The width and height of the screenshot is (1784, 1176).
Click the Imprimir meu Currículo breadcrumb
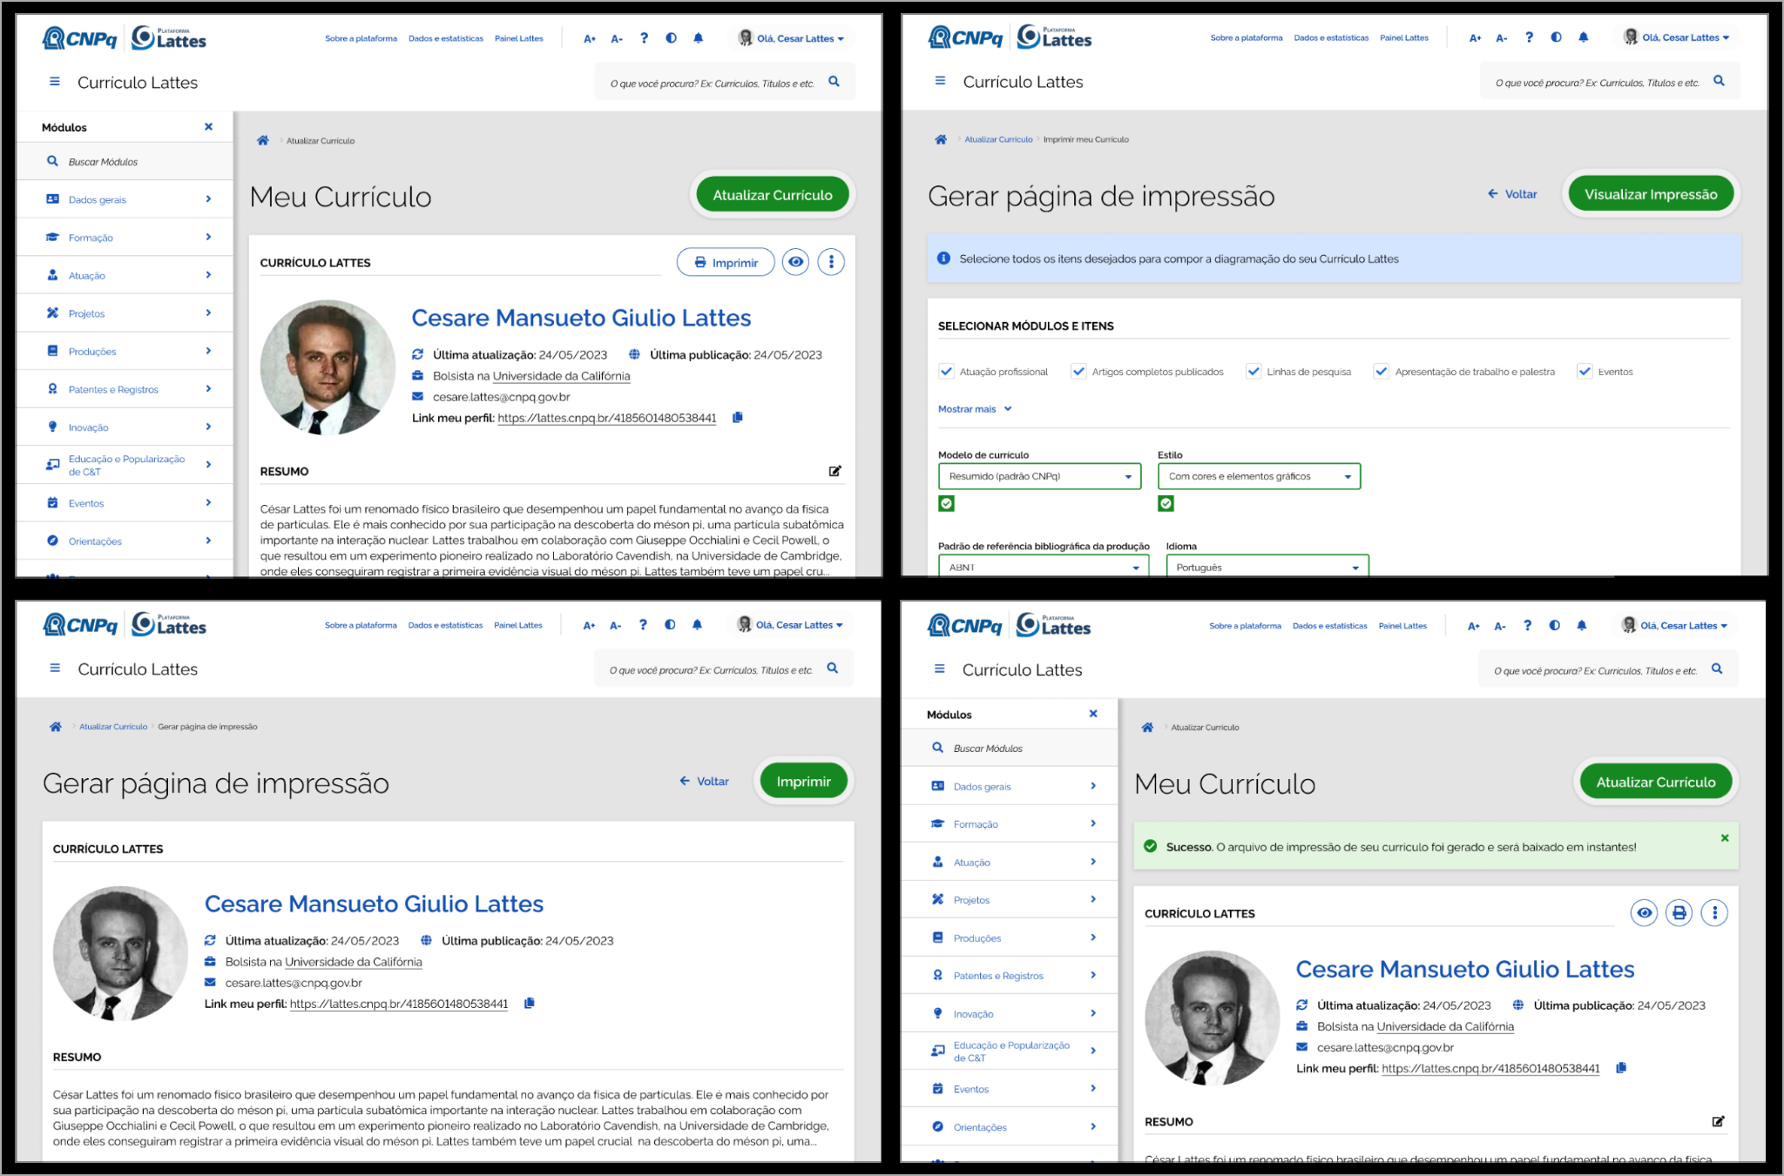point(1085,139)
